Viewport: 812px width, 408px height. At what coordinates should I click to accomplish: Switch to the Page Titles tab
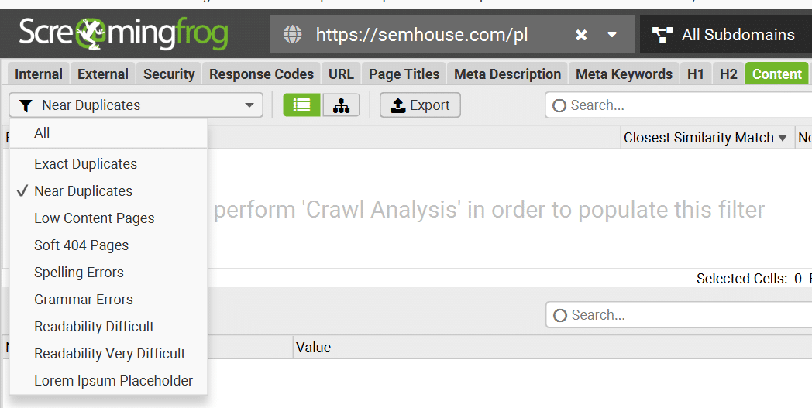(404, 74)
